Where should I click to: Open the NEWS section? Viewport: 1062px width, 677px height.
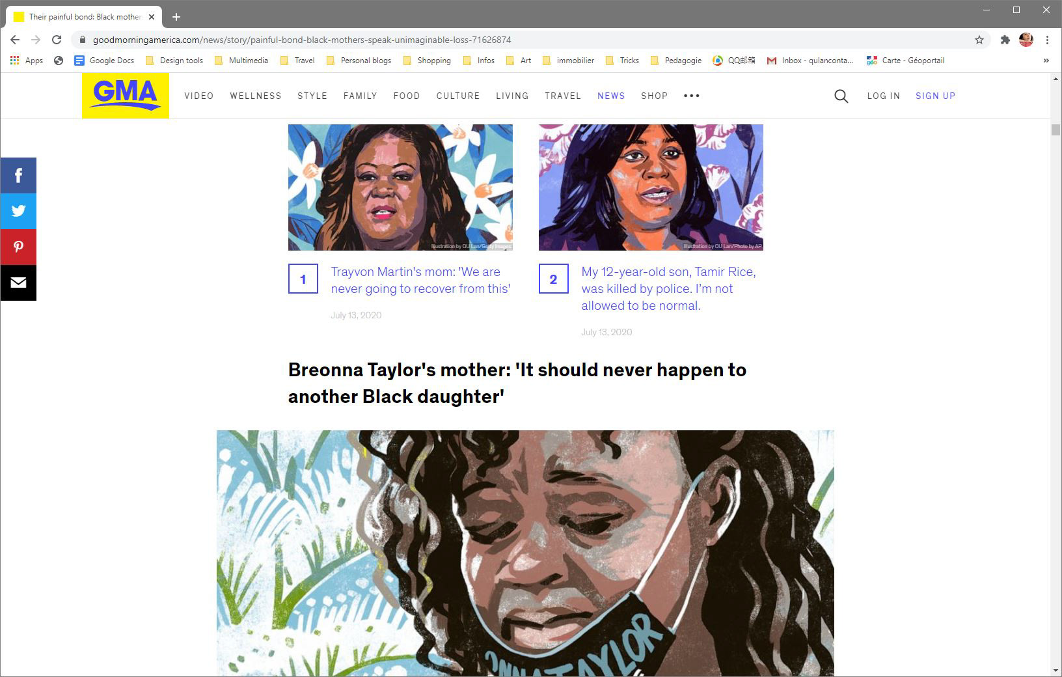(x=611, y=96)
